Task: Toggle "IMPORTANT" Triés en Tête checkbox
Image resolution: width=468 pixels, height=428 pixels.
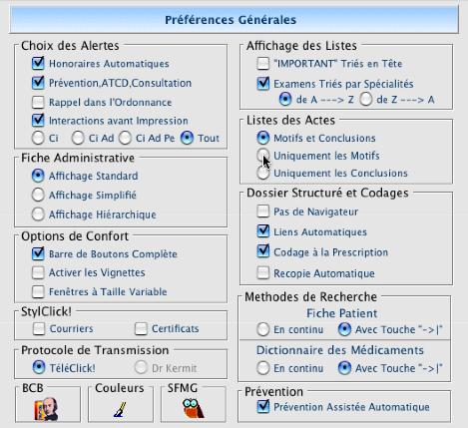Action: point(263,63)
